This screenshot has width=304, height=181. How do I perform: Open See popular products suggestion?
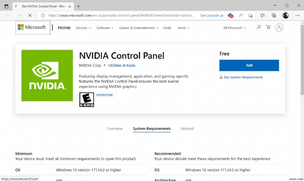coord(212,15)
